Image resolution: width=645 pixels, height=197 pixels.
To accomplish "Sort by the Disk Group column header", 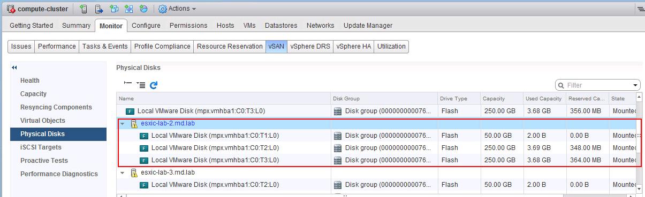I will 384,98.
